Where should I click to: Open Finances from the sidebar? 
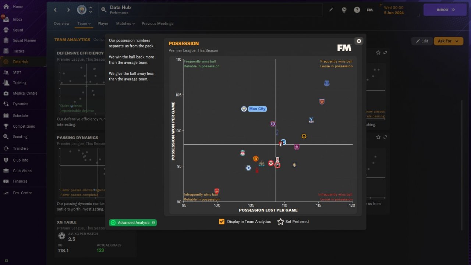pos(20,181)
